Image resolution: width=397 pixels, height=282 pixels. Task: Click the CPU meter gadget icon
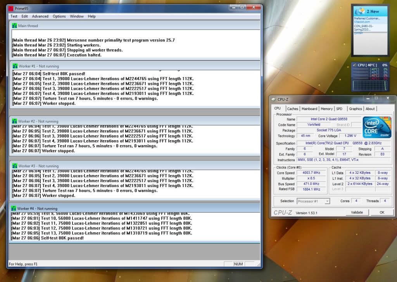click(x=355, y=65)
